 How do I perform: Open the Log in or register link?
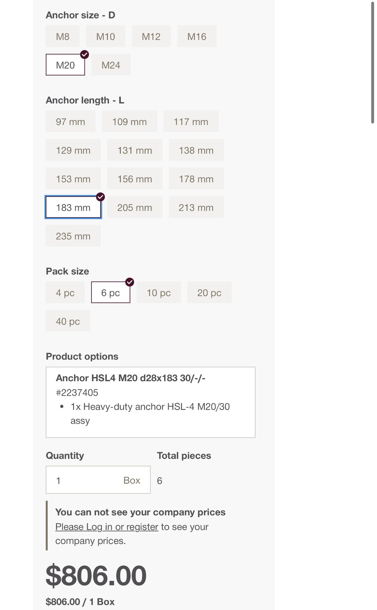pos(107,527)
